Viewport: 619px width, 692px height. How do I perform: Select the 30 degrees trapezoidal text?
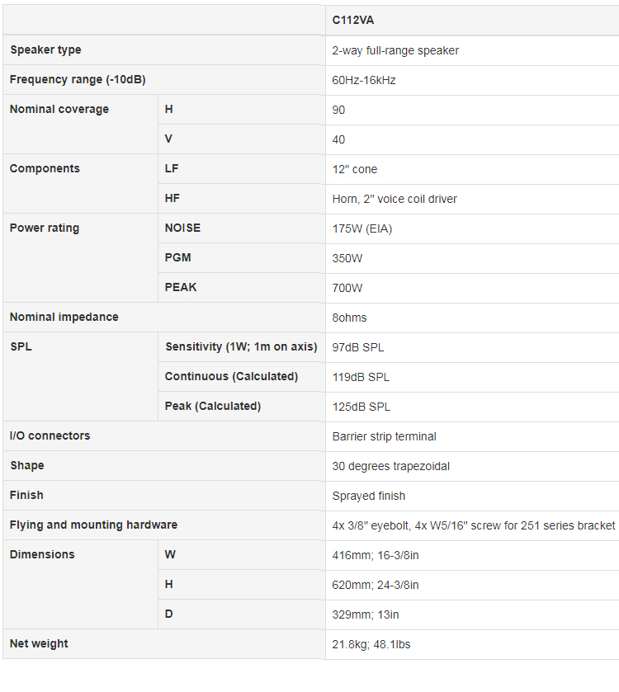coord(390,466)
